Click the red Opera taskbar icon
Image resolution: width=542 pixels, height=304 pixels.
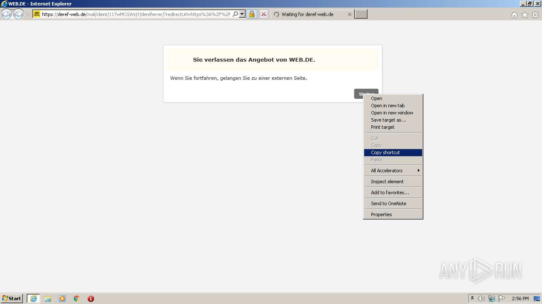tap(91, 299)
